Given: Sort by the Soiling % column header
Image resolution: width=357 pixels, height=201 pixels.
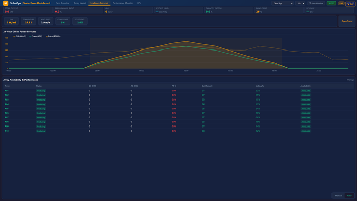Looking at the screenshot, I should (259, 86).
